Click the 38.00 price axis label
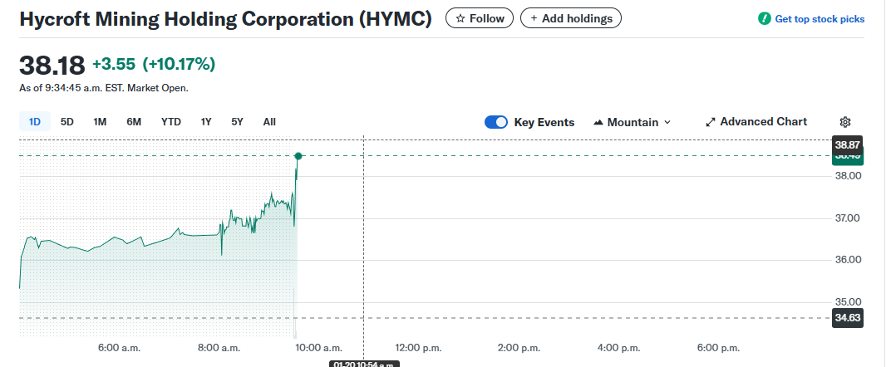This screenshot has width=891, height=367. [x=849, y=176]
